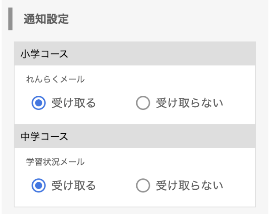Click white space right of れんらくメール label

coord(176,79)
